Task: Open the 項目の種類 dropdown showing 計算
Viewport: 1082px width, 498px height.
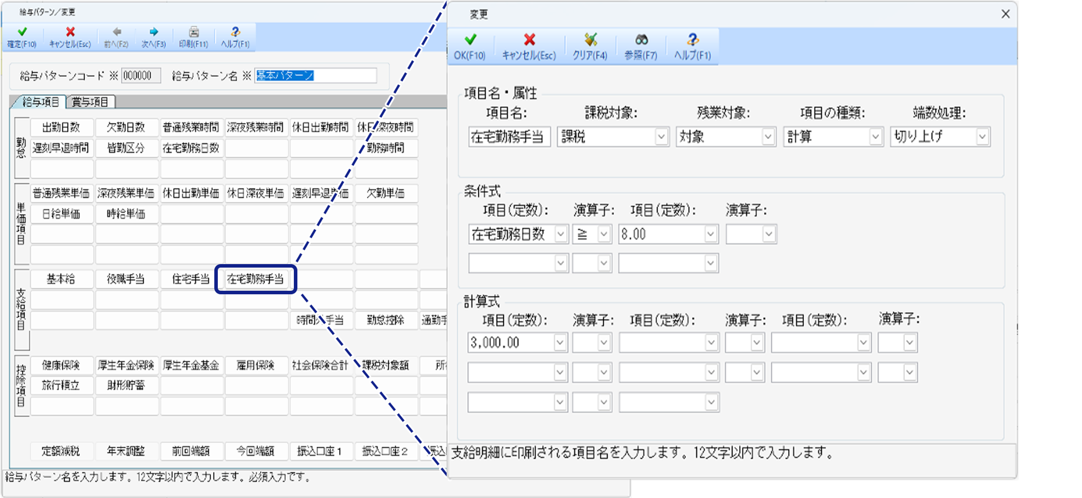Action: click(x=875, y=137)
